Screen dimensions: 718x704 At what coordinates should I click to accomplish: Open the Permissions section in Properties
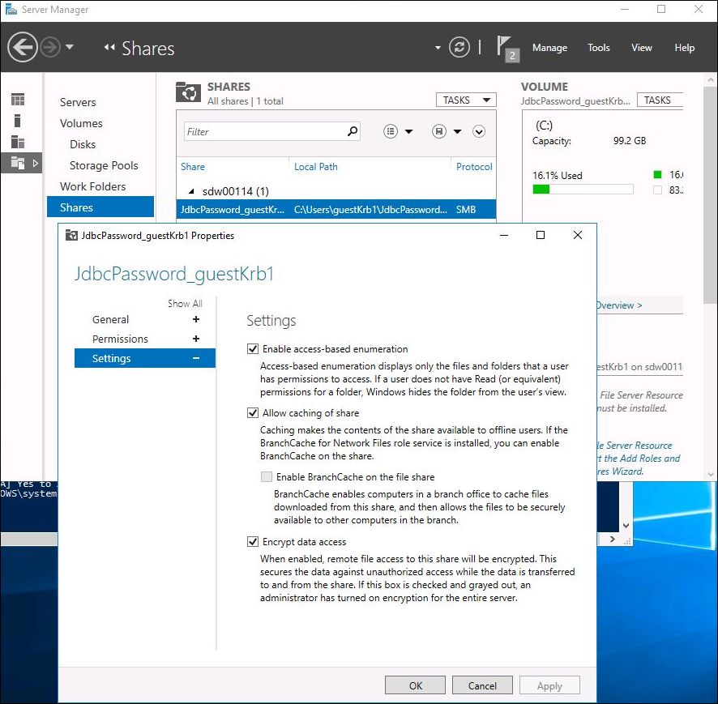pos(120,339)
